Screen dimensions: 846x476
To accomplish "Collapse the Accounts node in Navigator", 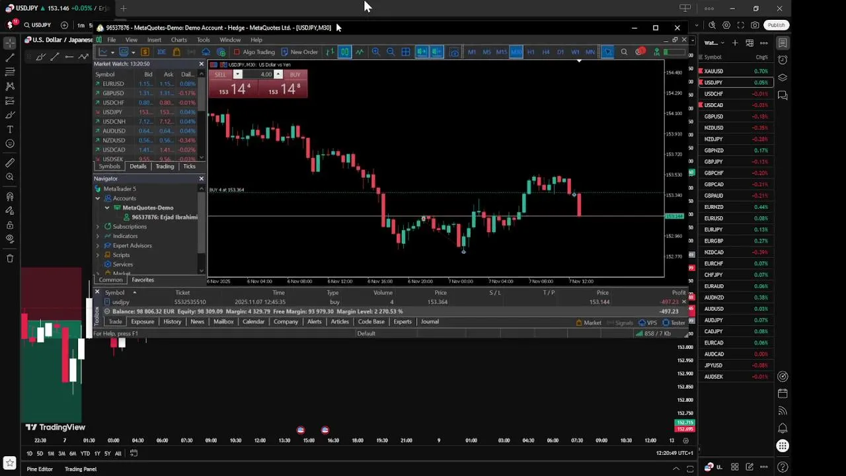I will [98, 198].
